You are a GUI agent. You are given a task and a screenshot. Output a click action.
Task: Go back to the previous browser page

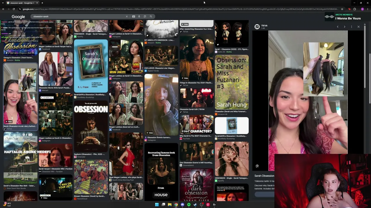coord(3,9)
